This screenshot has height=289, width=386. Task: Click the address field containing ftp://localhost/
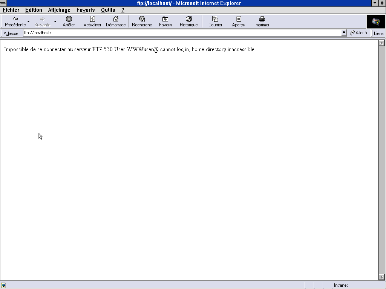coord(181,33)
